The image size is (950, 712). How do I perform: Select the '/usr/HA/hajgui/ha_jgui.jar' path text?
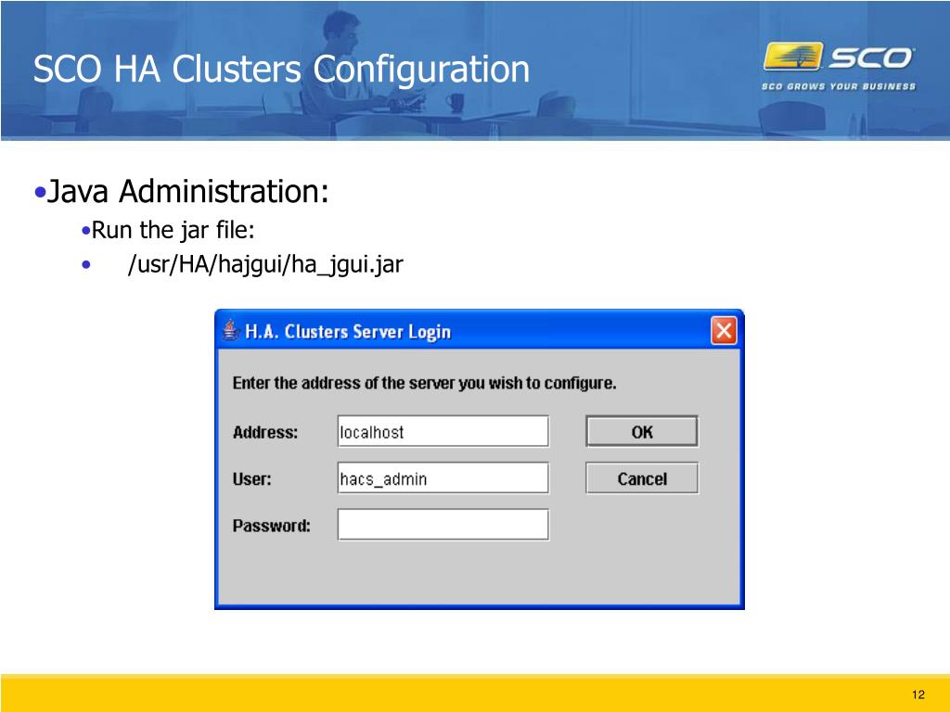tap(265, 264)
